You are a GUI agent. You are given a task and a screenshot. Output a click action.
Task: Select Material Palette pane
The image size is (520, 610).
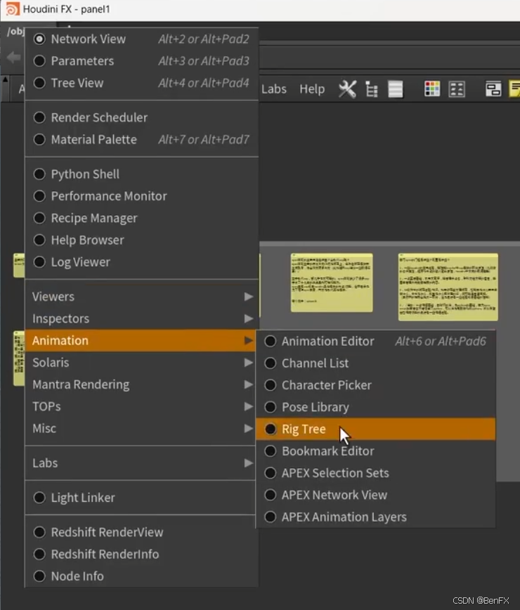point(141,139)
